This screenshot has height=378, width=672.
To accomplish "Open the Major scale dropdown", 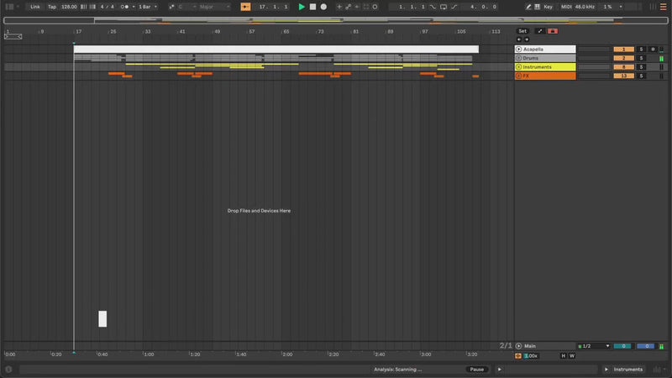I will pyautogui.click(x=214, y=7).
